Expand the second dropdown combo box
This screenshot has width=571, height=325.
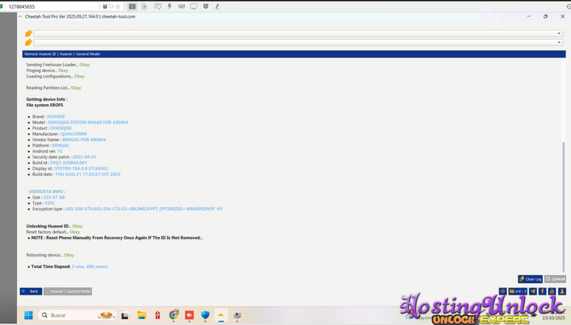[x=559, y=43]
